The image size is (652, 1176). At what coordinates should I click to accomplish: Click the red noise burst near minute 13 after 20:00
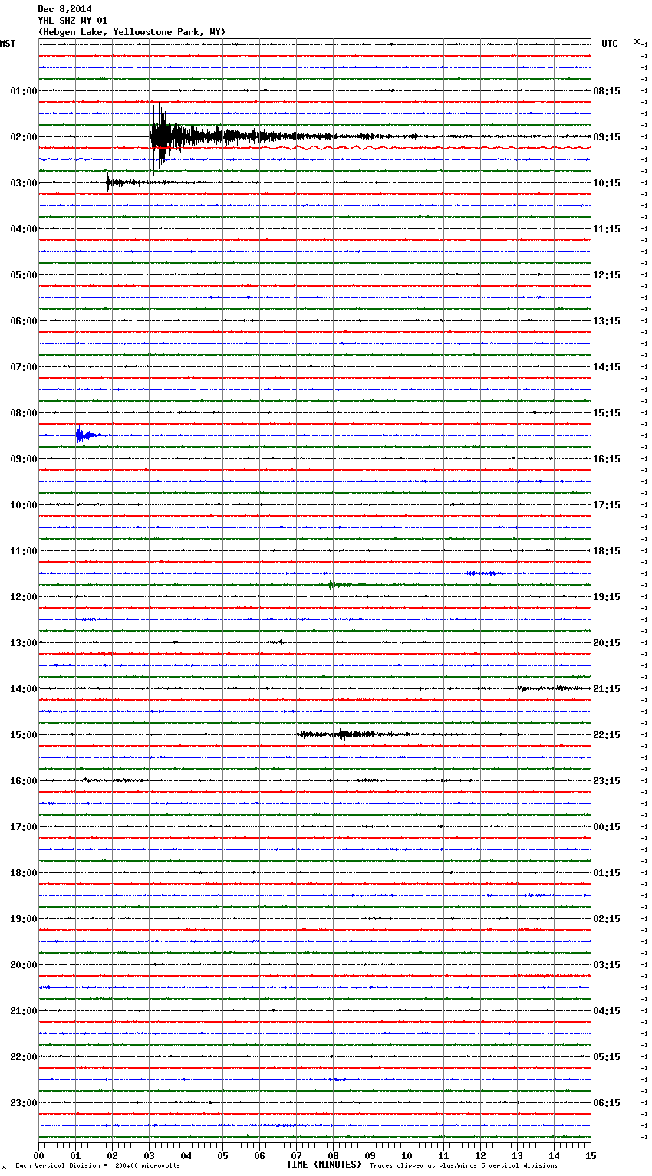[x=543, y=976]
